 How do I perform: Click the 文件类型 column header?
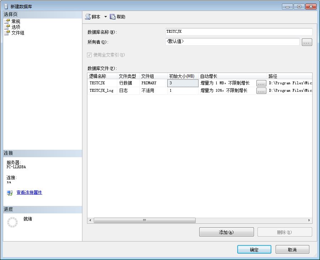[128, 76]
